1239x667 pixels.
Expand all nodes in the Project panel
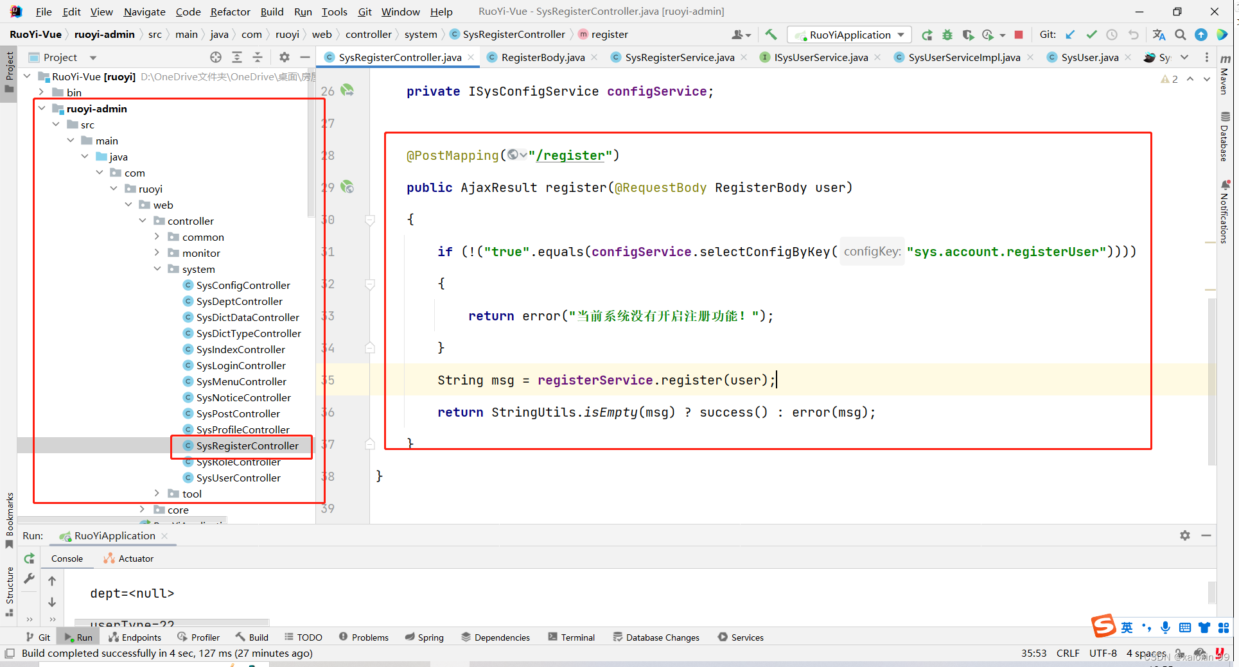(237, 57)
